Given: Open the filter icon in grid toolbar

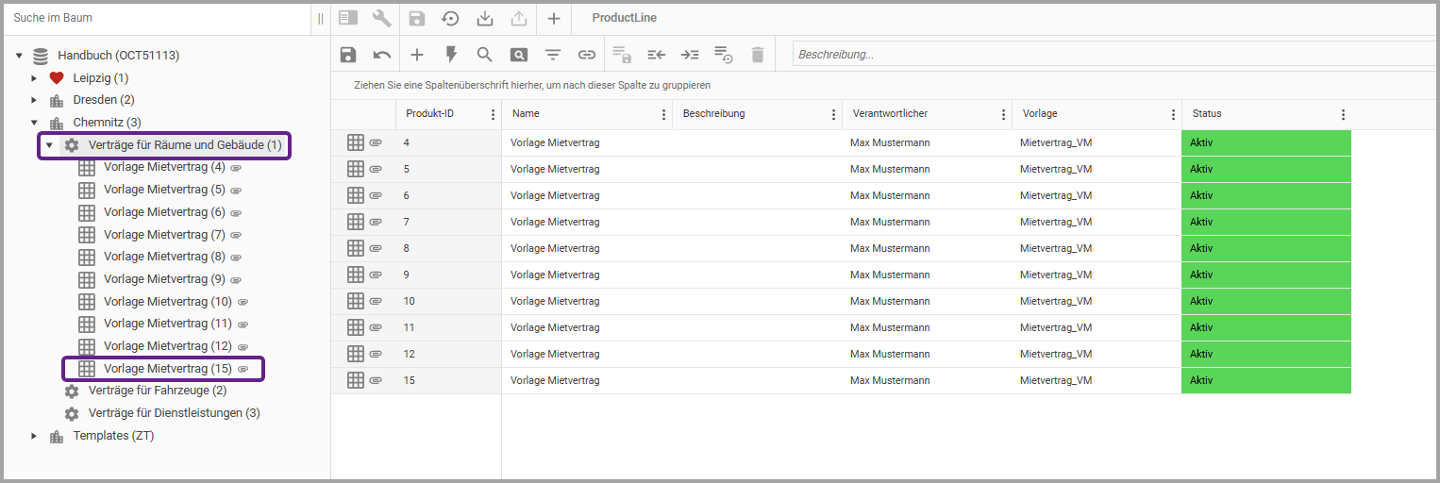Looking at the screenshot, I should [x=552, y=55].
